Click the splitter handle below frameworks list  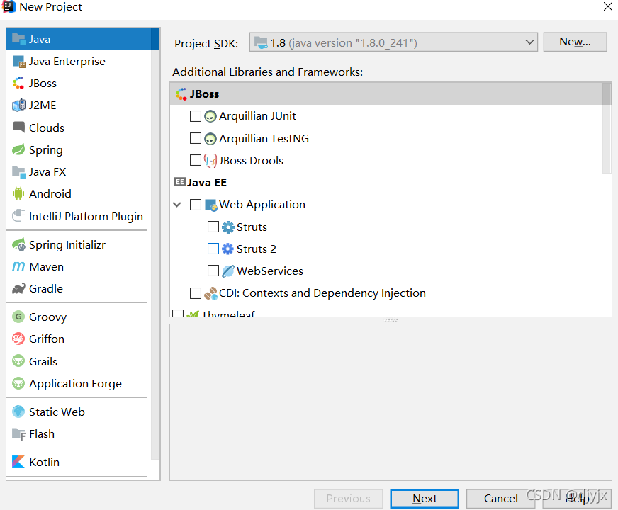(391, 321)
